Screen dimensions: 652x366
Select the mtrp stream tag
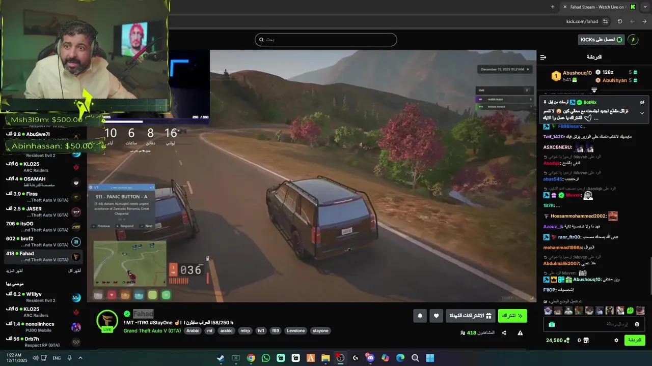pyautogui.click(x=245, y=330)
